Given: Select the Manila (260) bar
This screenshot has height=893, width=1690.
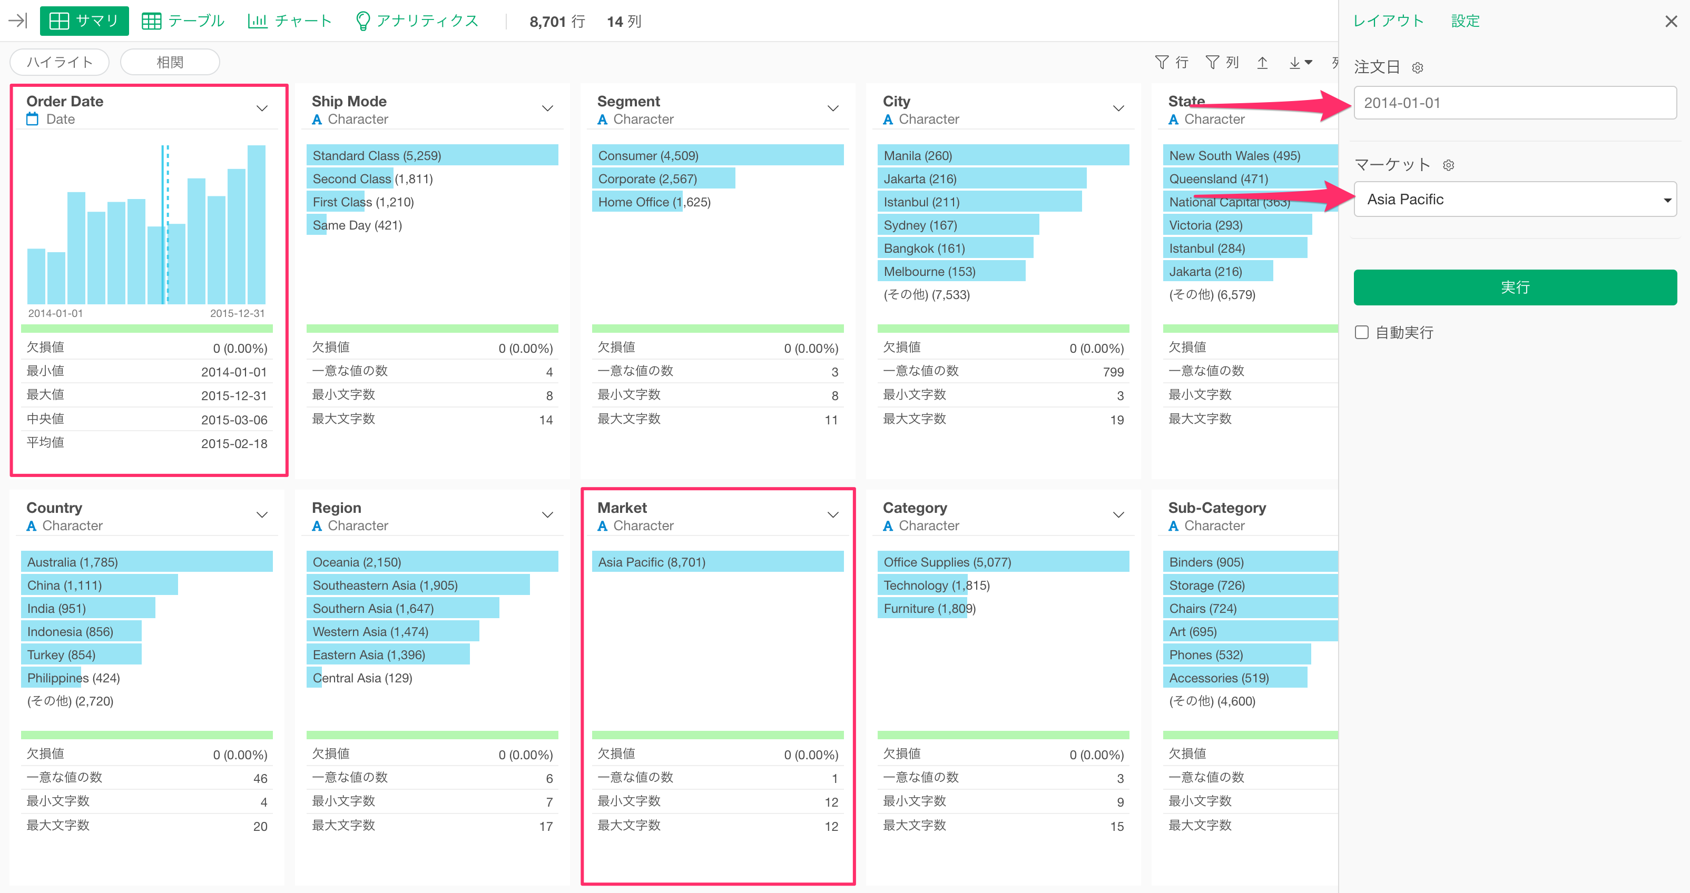Looking at the screenshot, I should (x=1003, y=155).
